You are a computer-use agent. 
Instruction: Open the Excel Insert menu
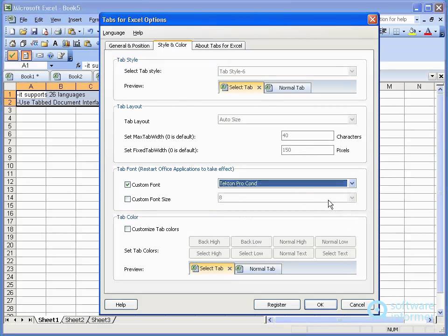[75, 20]
